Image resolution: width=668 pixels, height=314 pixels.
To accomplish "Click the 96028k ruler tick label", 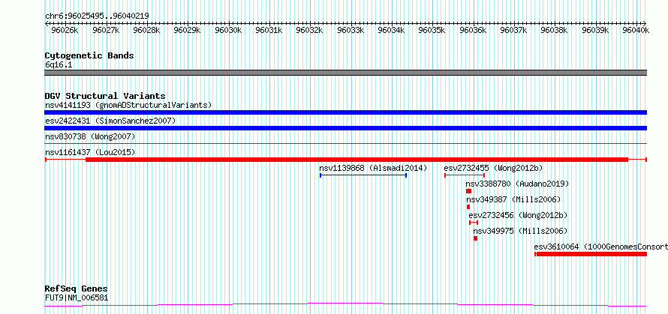I will (x=146, y=30).
